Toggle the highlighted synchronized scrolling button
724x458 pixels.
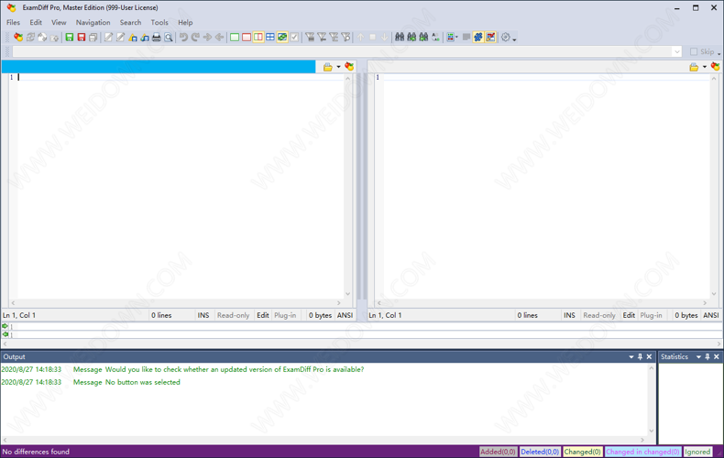pos(282,38)
